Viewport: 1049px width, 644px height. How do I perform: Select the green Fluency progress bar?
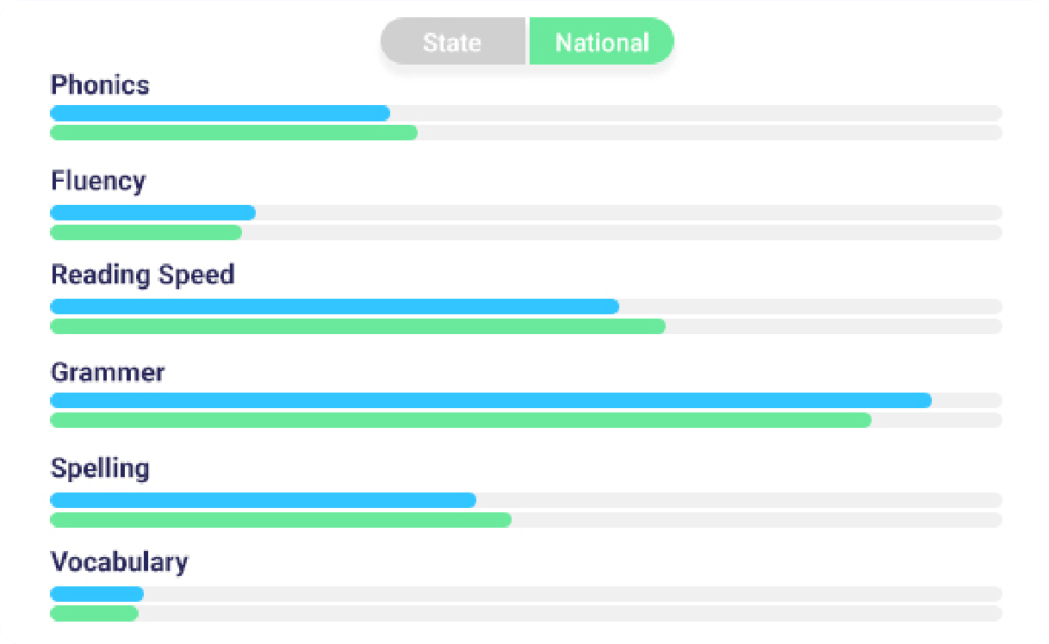coord(146,232)
